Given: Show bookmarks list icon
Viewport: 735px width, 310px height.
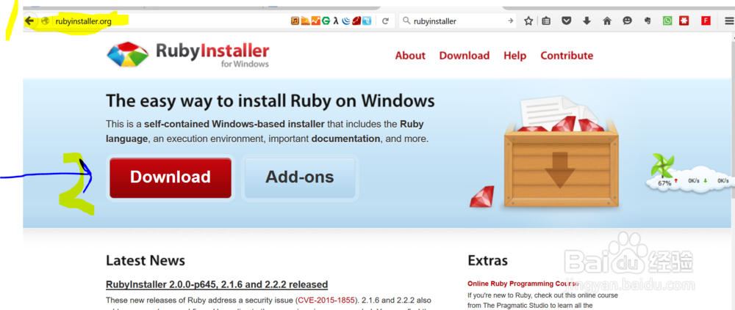Looking at the screenshot, I should coord(546,21).
